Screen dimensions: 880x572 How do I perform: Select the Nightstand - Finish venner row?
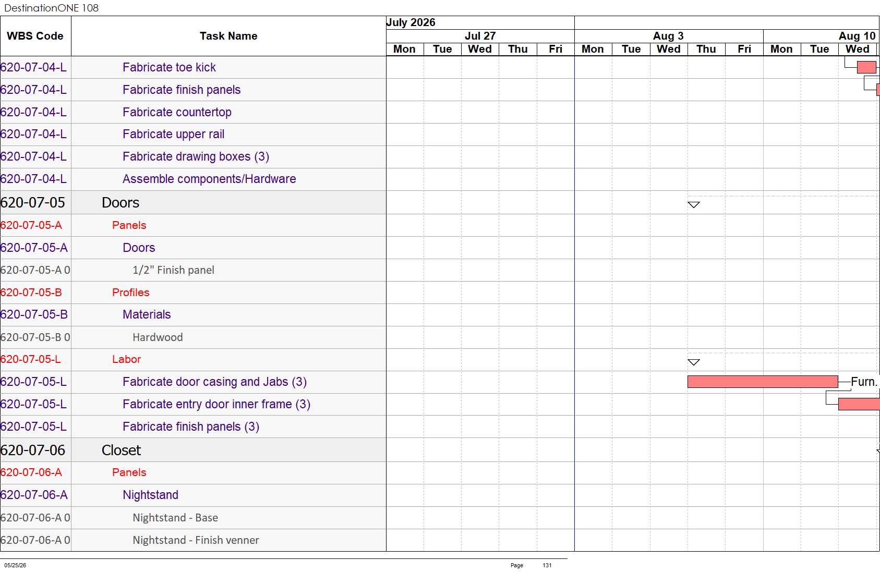point(193,540)
